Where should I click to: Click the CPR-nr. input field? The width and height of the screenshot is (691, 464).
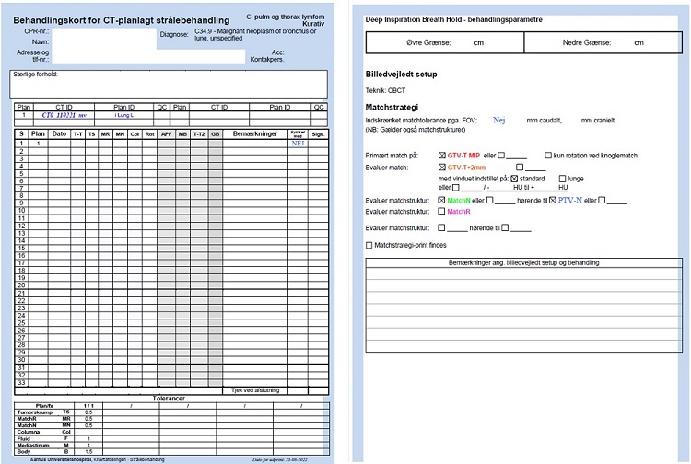[x=103, y=31]
